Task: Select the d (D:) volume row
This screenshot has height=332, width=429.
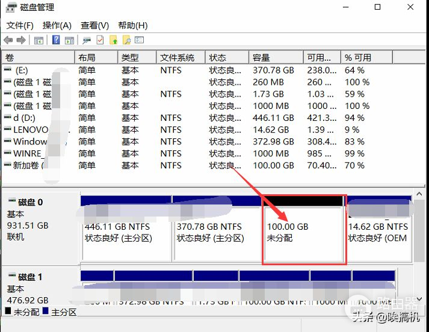Action: [24, 118]
